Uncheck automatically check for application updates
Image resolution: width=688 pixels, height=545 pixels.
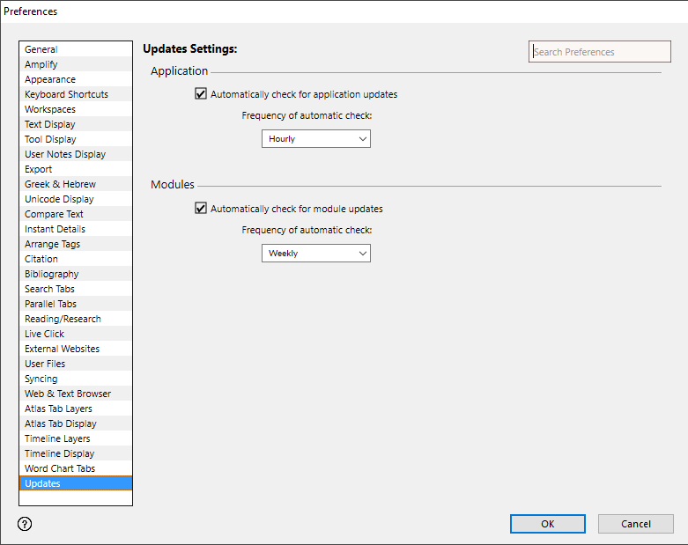coord(201,94)
